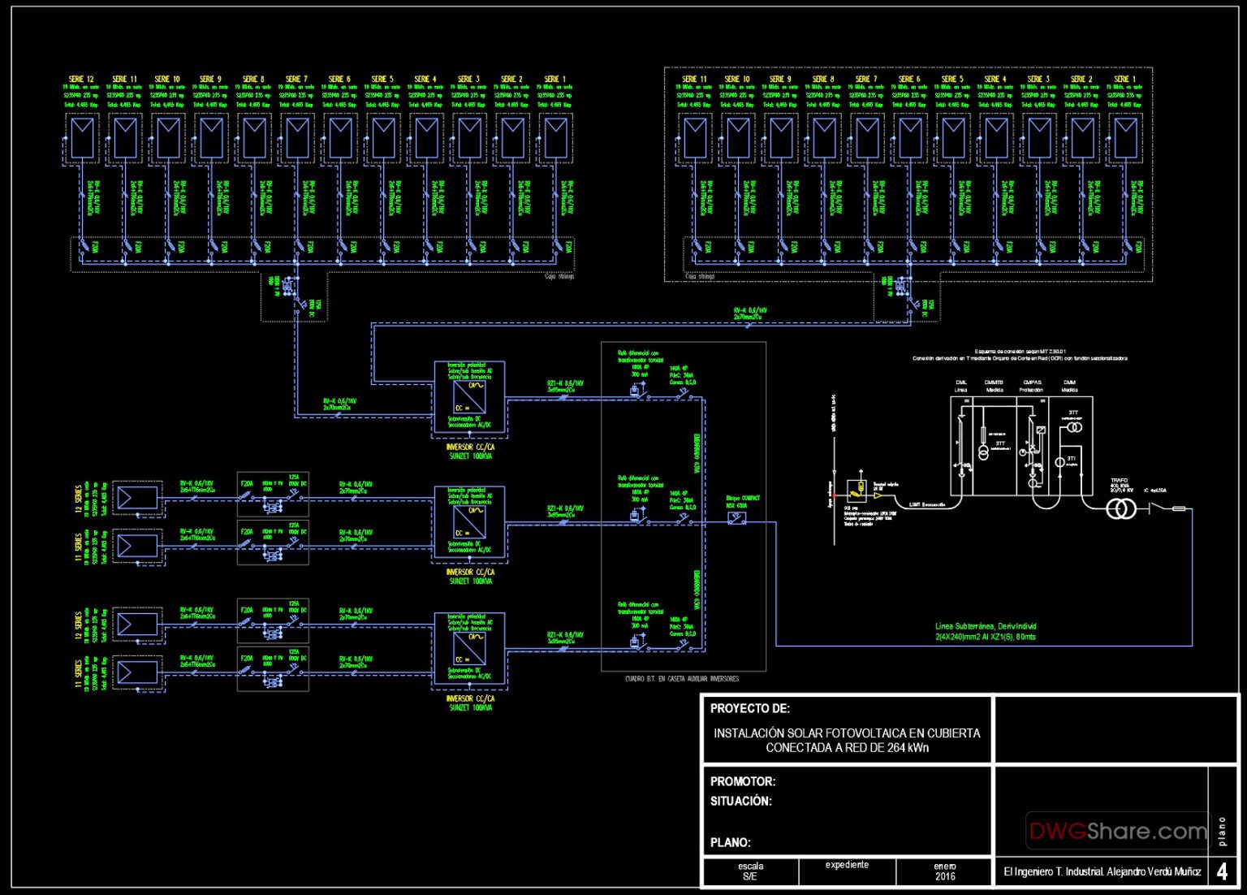1247x895 pixels.
Task: Toggle the 160A 4P circuit breaker switch
Action: coord(683,392)
